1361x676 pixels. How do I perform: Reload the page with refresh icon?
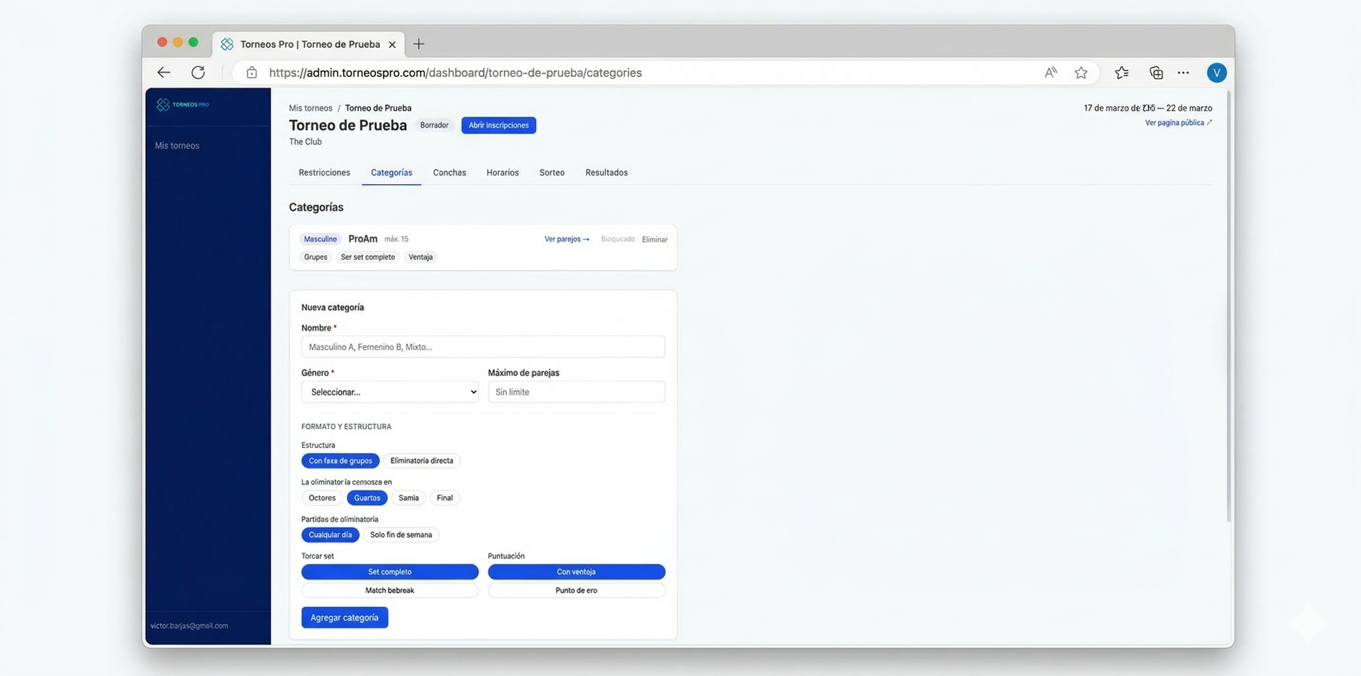(198, 73)
